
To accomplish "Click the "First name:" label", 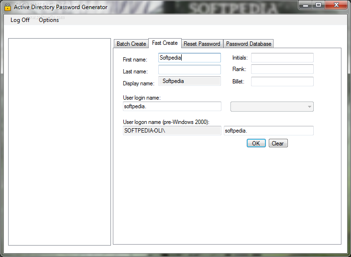I will [x=135, y=60].
